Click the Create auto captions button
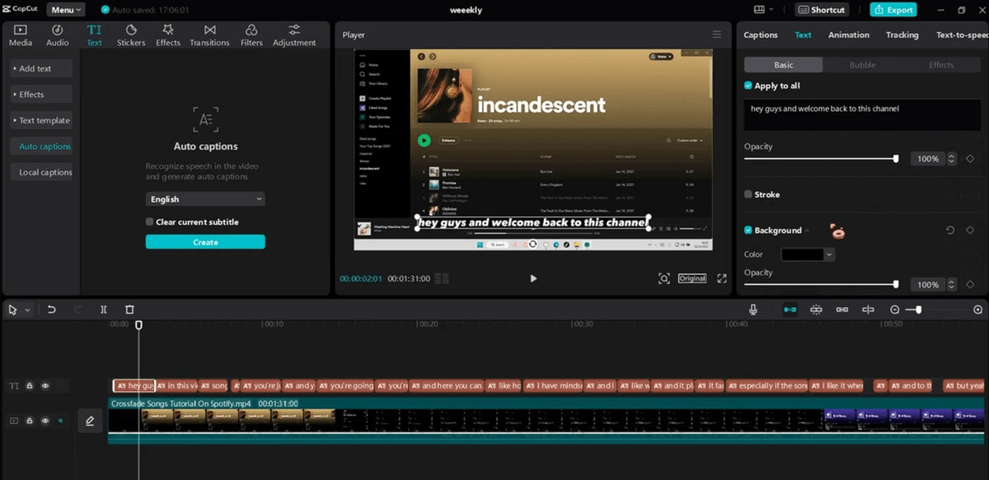989x480 pixels. [205, 242]
